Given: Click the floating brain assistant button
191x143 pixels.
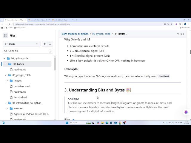Looking at the screenshot, I should tap(186, 112).
